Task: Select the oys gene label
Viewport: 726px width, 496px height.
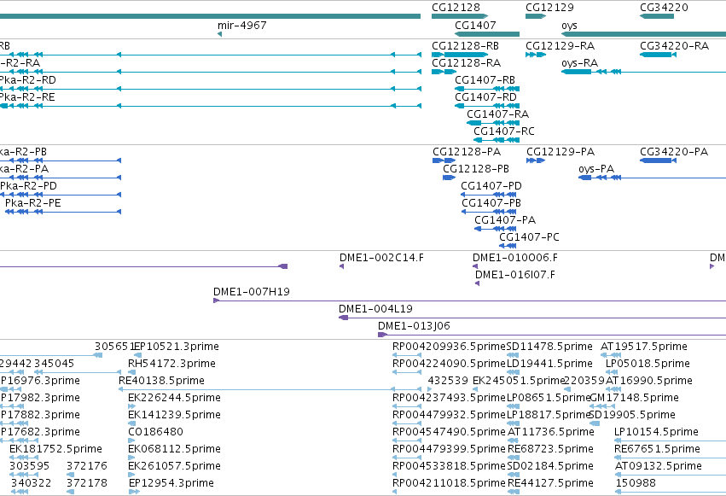Action: 570,26
